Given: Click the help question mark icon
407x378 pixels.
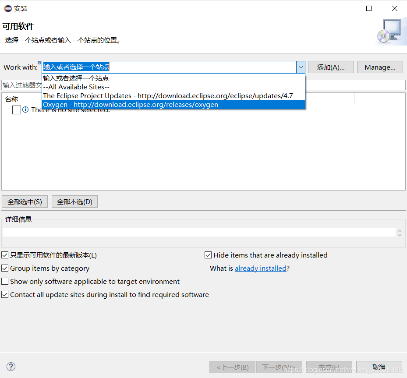Looking at the screenshot, I should click(x=11, y=367).
